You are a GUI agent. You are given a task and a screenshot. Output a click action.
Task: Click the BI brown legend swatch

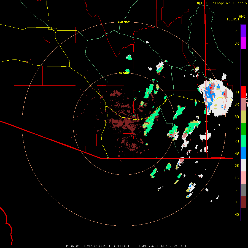[x=243, y=202]
